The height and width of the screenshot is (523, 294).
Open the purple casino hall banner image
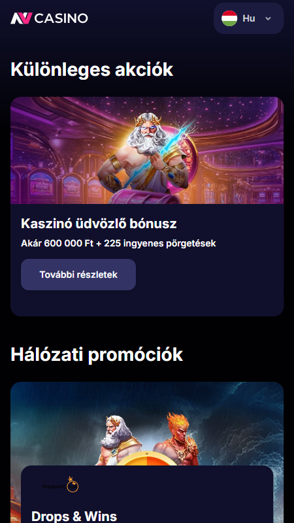click(147, 150)
